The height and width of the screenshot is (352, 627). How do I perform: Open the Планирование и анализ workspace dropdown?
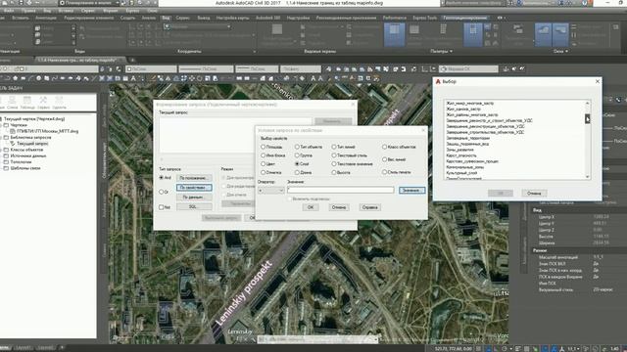90,3
